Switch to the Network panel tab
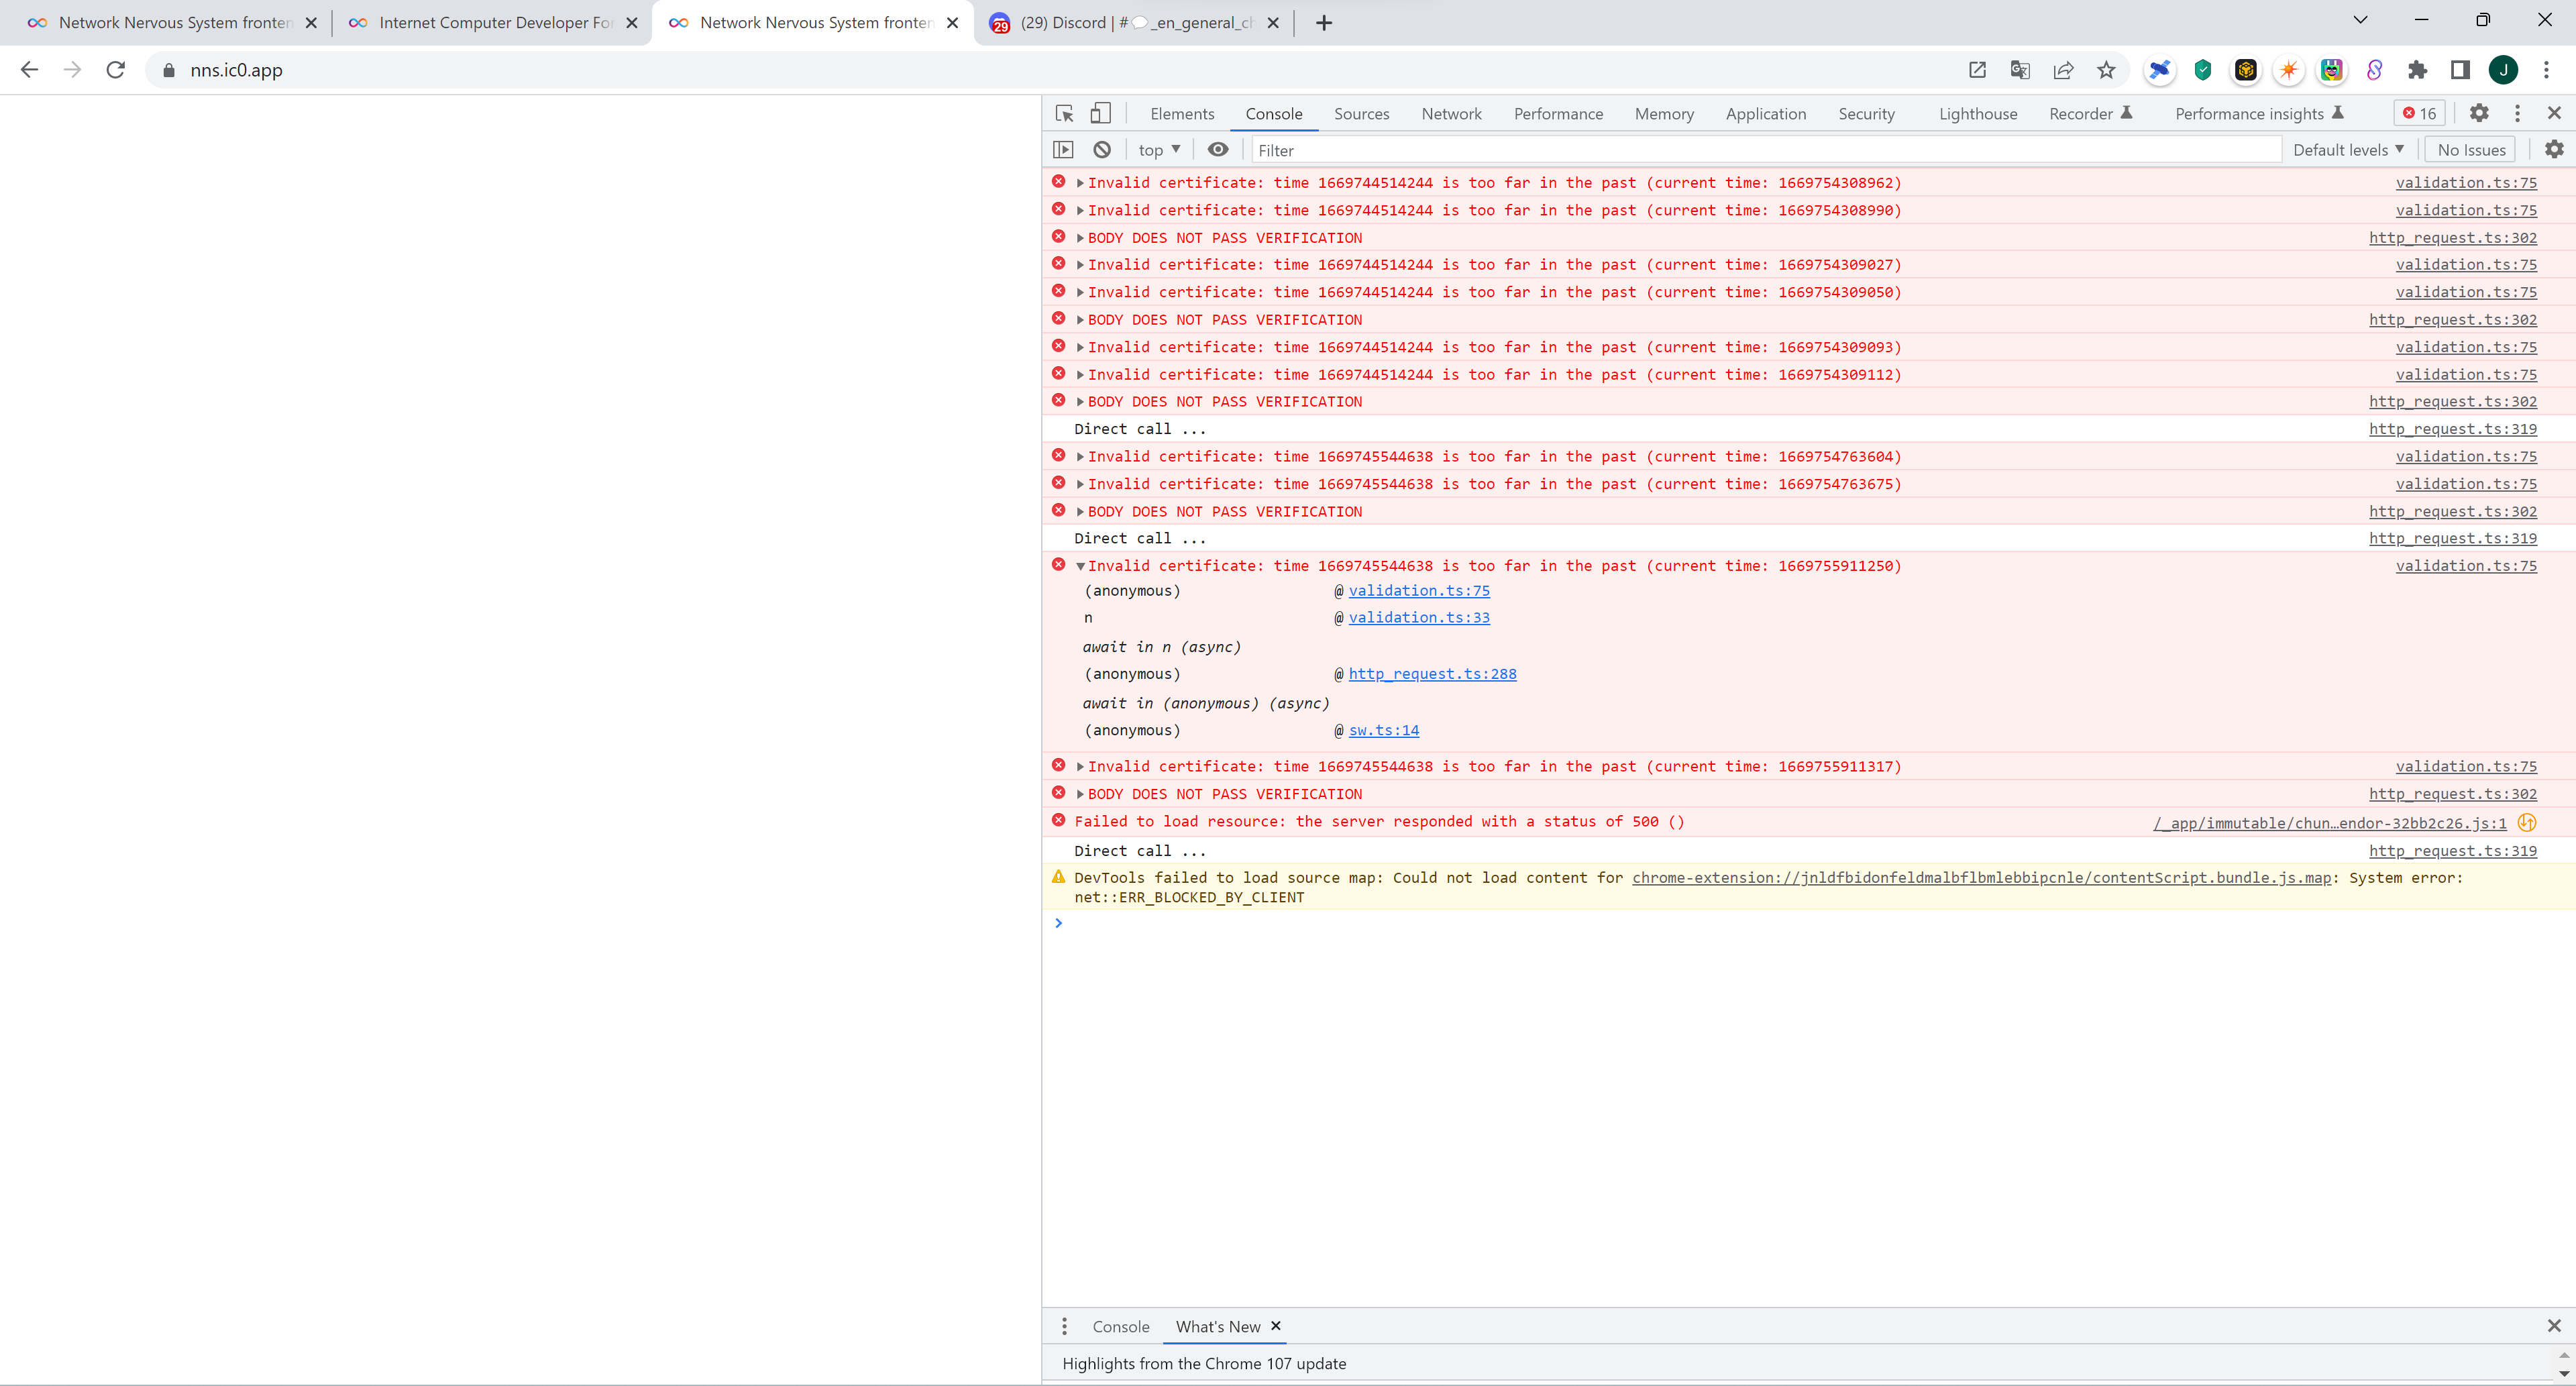Viewport: 2576px width, 1386px height. point(1451,114)
